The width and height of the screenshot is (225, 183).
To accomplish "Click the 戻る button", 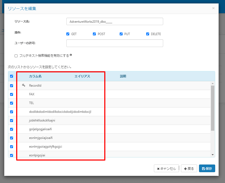I will 189,168.
